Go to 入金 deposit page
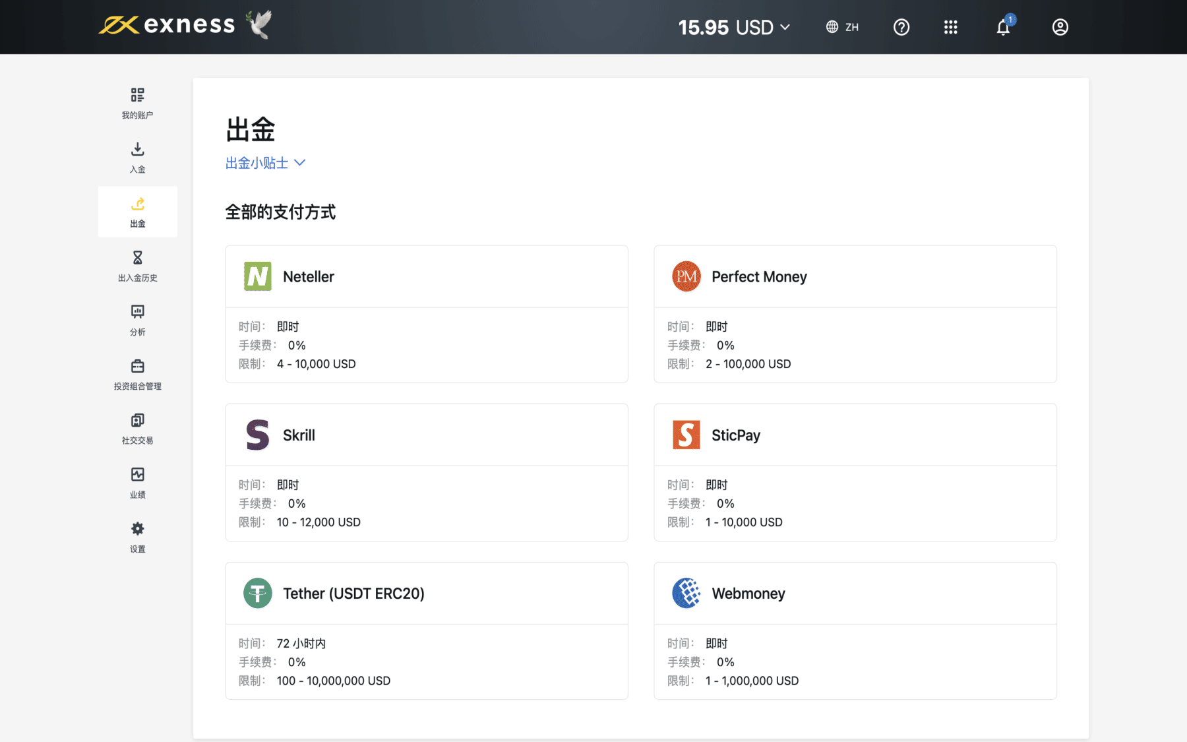 click(137, 157)
